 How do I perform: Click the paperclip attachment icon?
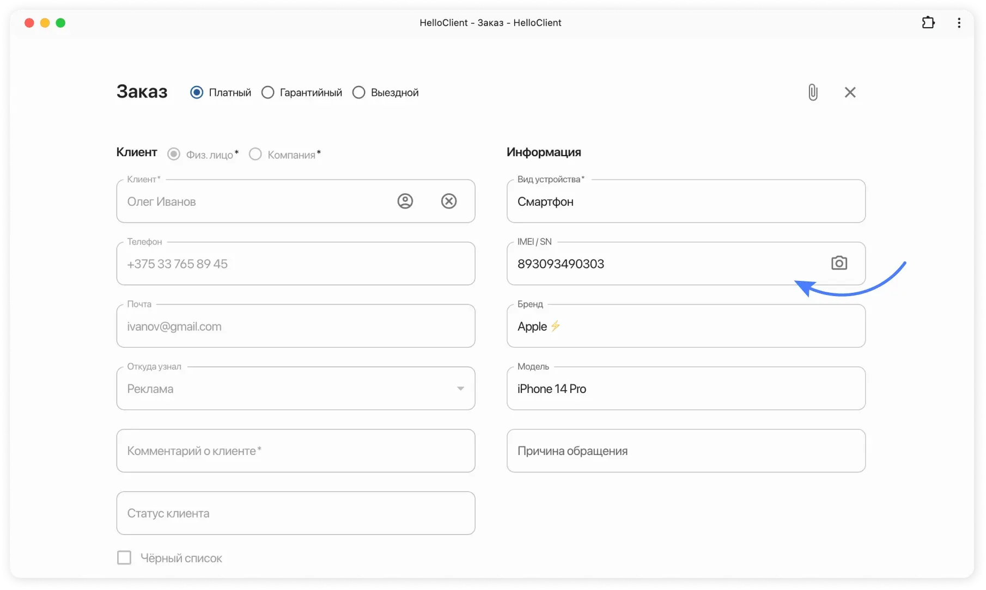(813, 93)
